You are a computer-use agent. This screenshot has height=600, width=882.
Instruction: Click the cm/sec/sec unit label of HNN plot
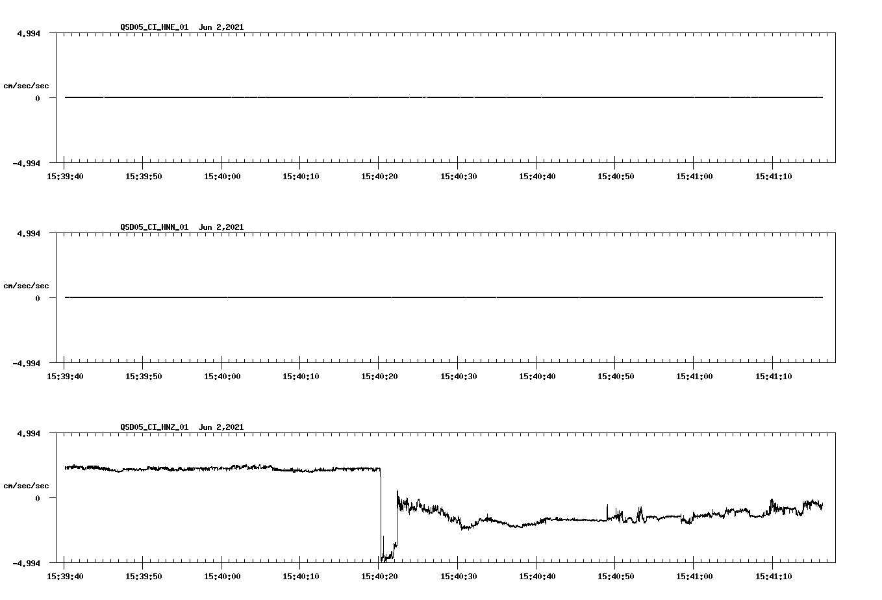point(26,286)
